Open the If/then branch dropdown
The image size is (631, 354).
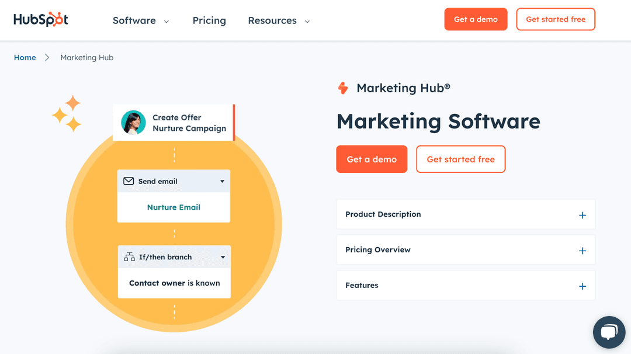coord(223,256)
